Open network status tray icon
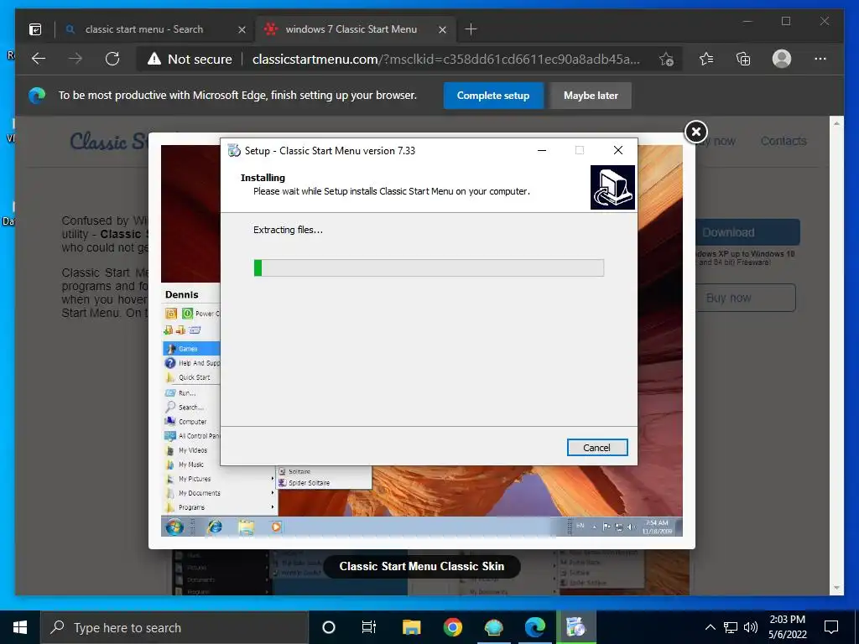Screen dimensions: 859x644 (x=731, y=627)
